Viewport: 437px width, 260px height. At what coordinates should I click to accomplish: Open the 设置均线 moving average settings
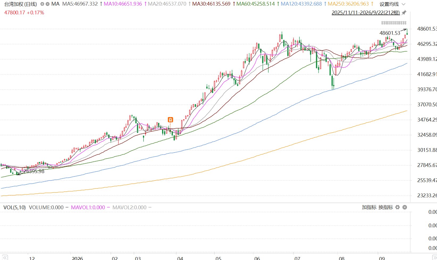tap(389, 4)
